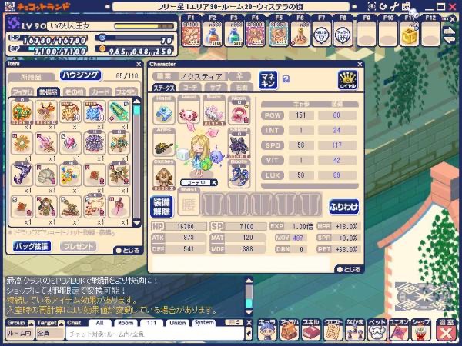
Task: Trigger the F8 speech bubble emote
Action: click(x=343, y=34)
